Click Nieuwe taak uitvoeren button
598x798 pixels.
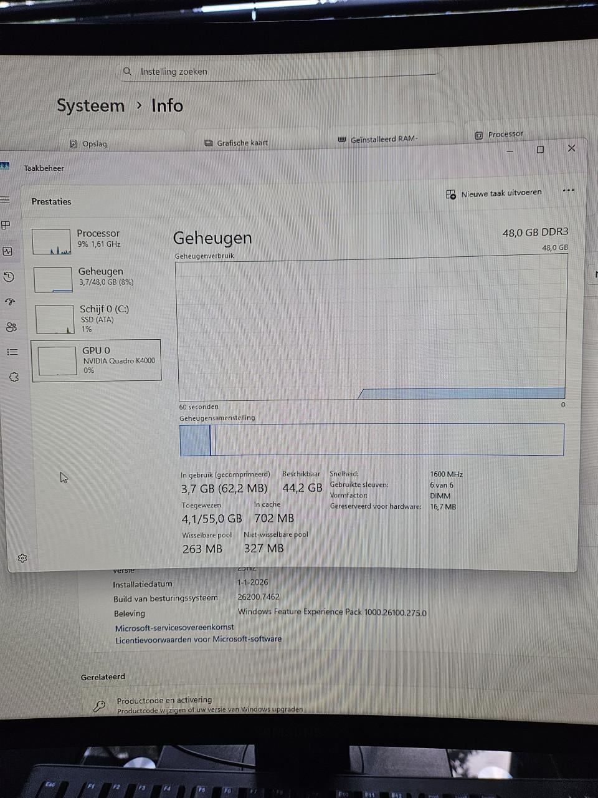click(x=494, y=194)
